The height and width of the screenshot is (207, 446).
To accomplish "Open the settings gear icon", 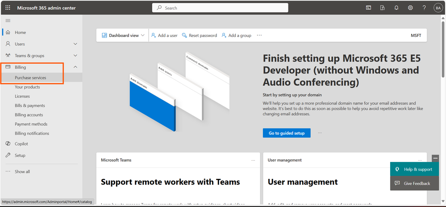I will [410, 8].
